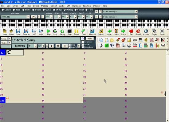The height and width of the screenshot is (122, 169).
Task: Adjust the Reverb 40 spinner
Action: [x=67, y=17]
